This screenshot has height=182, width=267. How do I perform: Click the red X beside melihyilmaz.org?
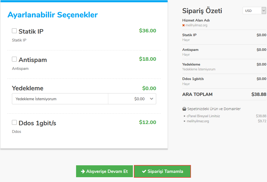tap(184, 25)
